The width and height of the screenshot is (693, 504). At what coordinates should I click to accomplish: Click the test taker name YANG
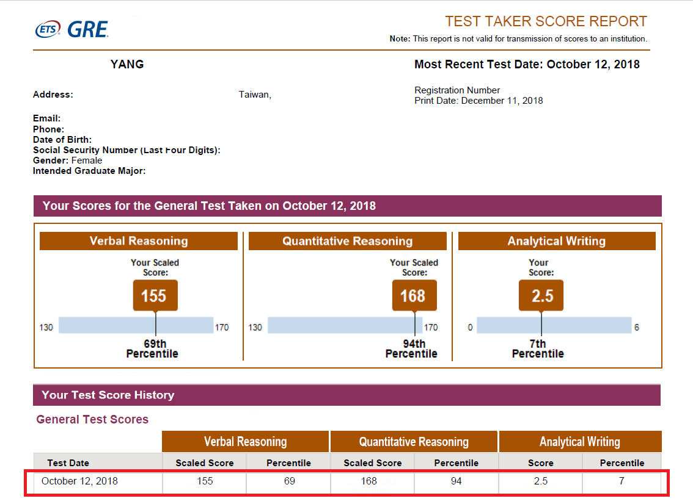(127, 65)
